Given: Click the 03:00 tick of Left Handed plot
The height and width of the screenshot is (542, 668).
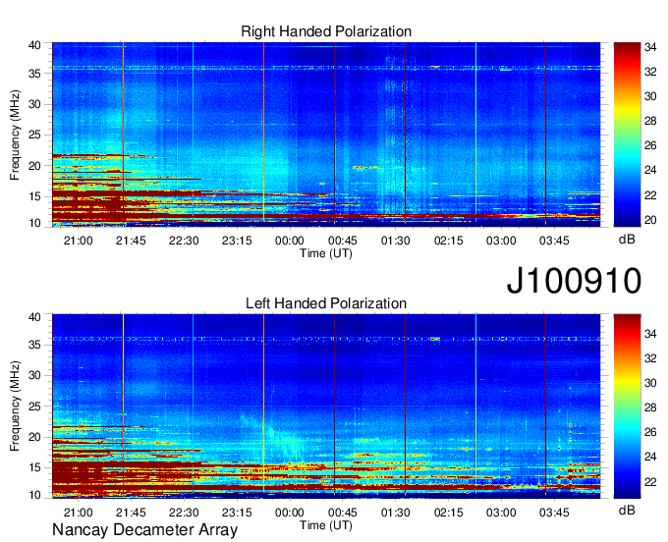Looking at the screenshot, I should (501, 513).
